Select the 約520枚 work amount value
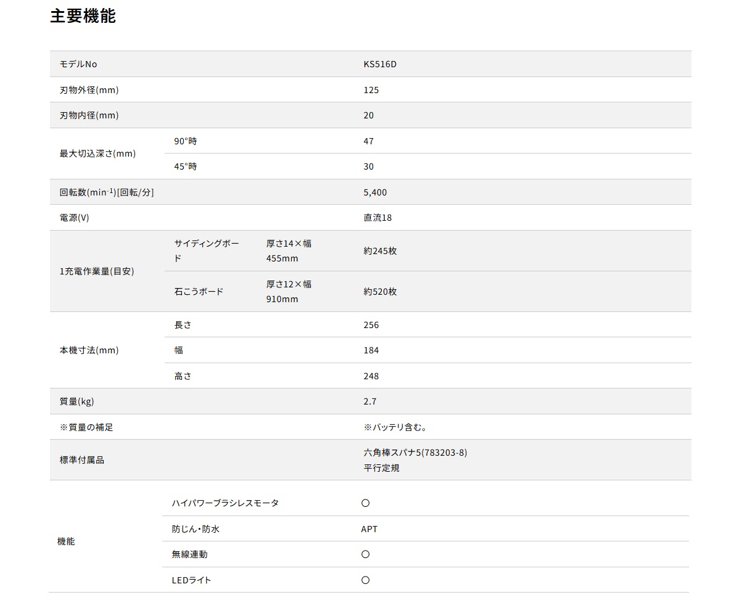742x600 pixels. point(380,292)
